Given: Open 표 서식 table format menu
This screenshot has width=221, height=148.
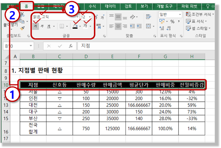Looking at the screenshot, I should 196,21.
